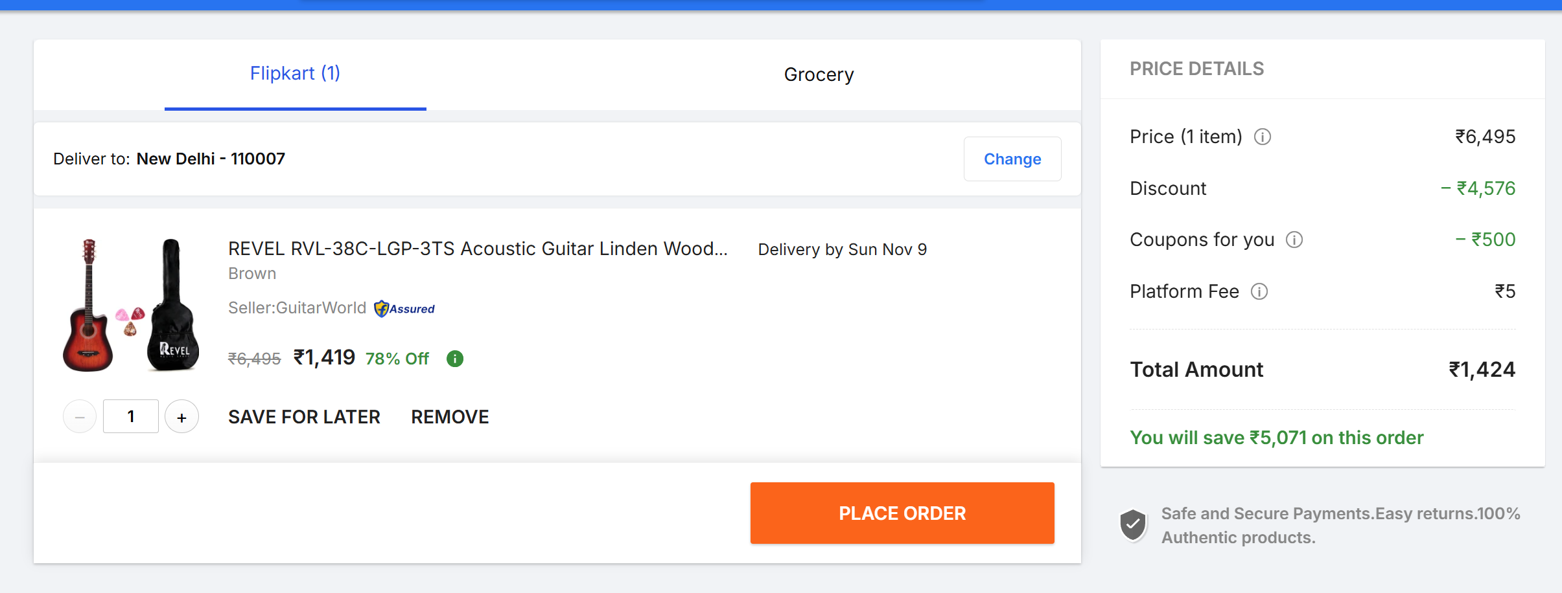Click the quantity input field

(x=131, y=417)
